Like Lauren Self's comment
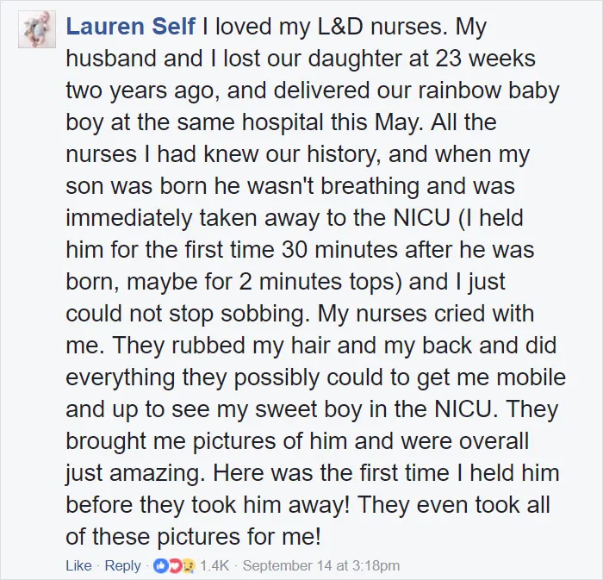This screenshot has width=603, height=580. coord(79,565)
